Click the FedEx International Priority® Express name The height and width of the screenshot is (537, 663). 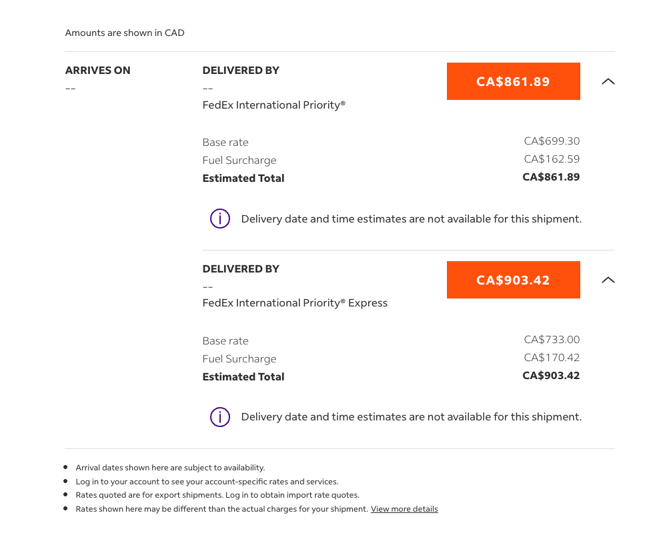coord(295,303)
